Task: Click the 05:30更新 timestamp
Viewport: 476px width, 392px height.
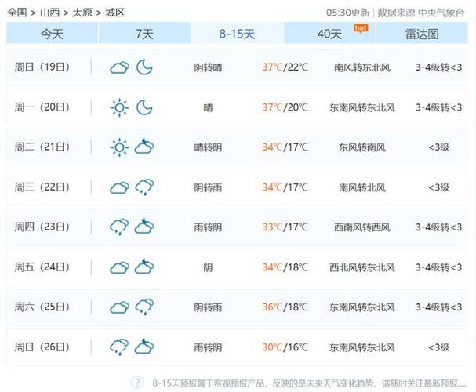Action: coord(348,13)
